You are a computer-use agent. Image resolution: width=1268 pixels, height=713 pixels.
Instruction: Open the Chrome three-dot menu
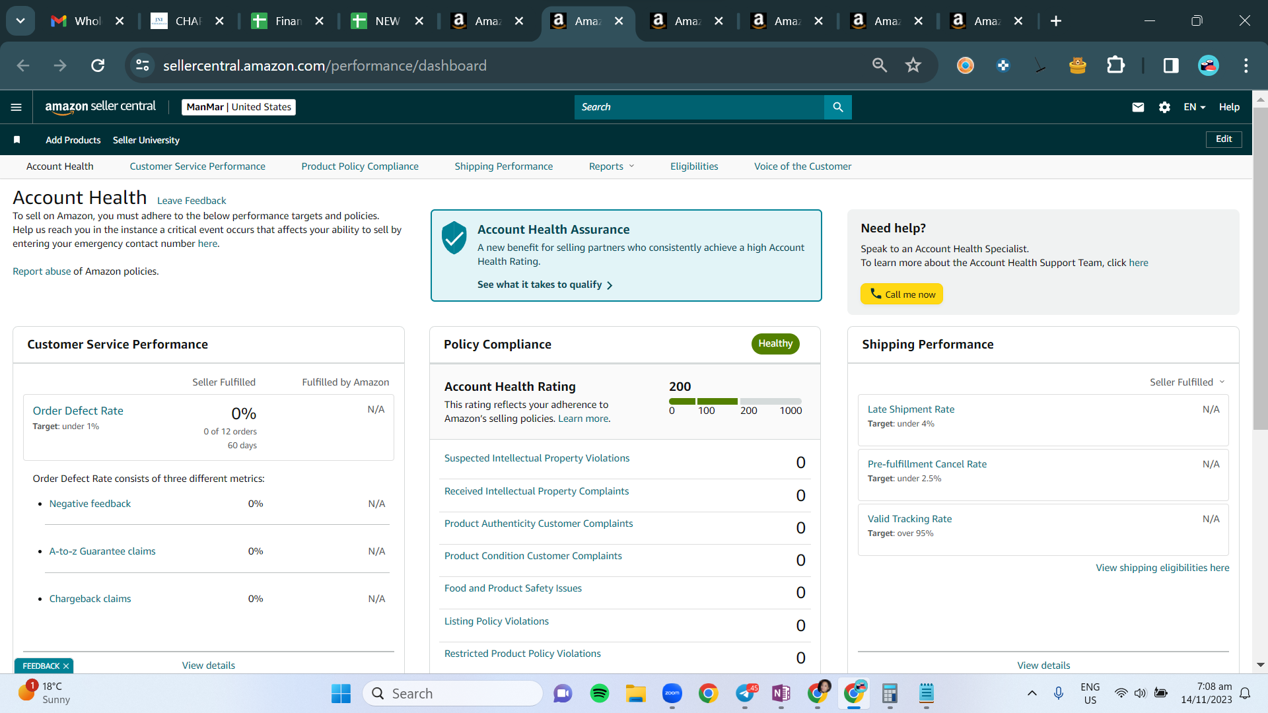click(1246, 65)
